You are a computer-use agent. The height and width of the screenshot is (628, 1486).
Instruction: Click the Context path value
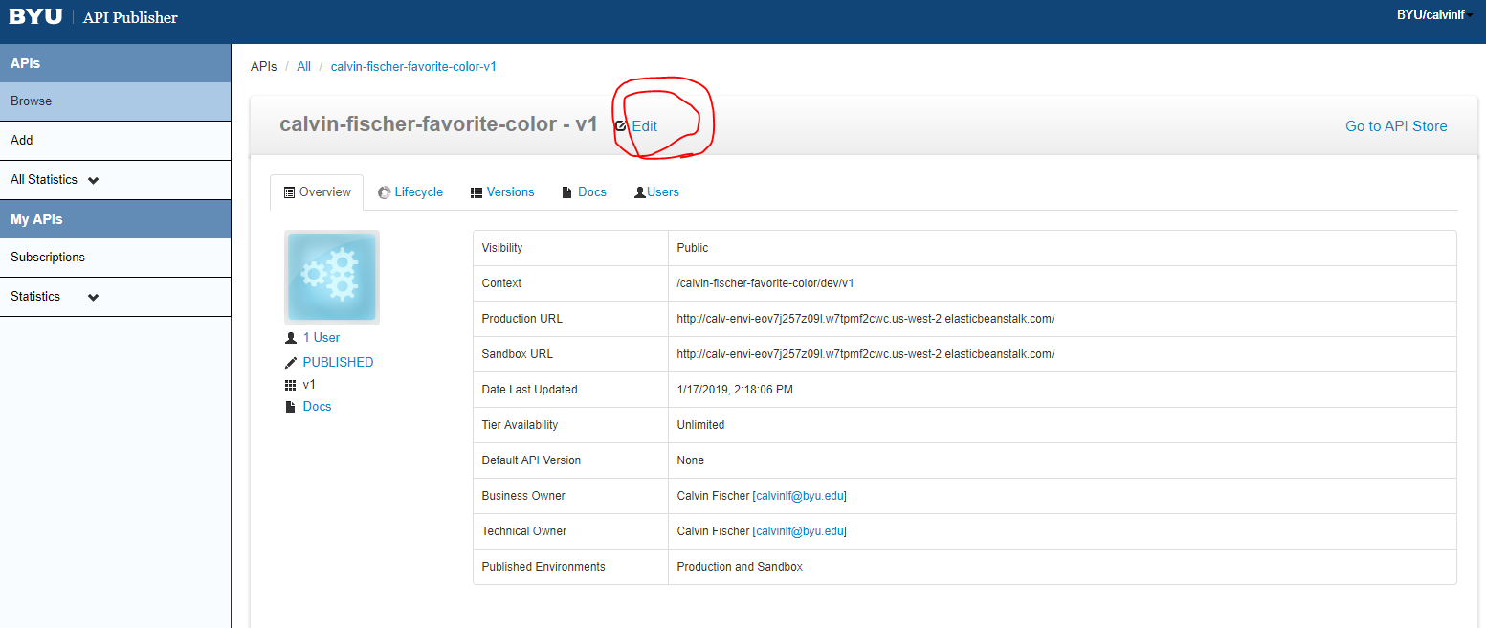tap(765, 283)
